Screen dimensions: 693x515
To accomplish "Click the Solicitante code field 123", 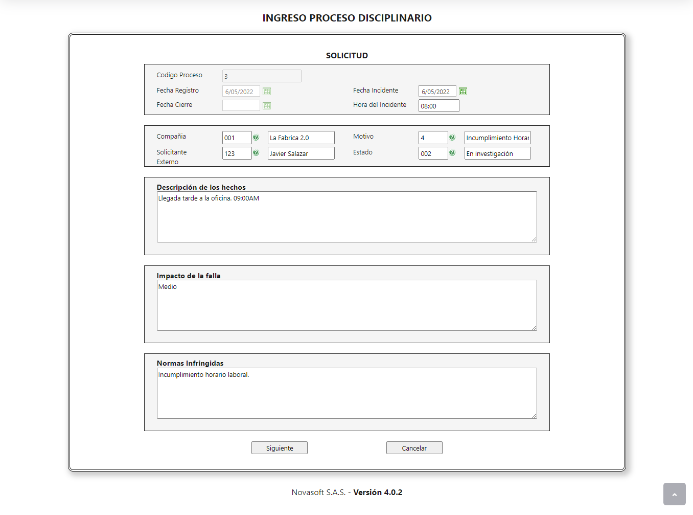I will tap(237, 153).
